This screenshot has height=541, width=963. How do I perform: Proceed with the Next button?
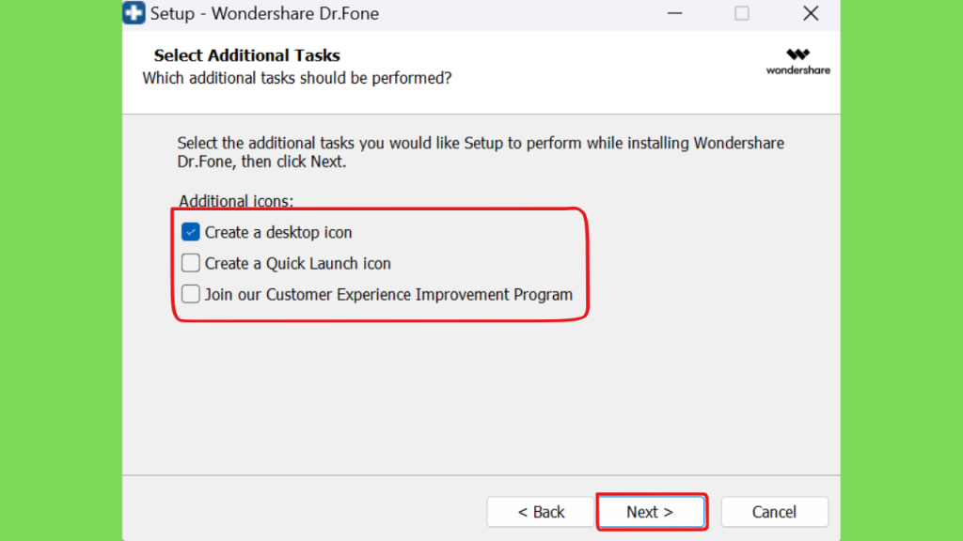(x=651, y=512)
